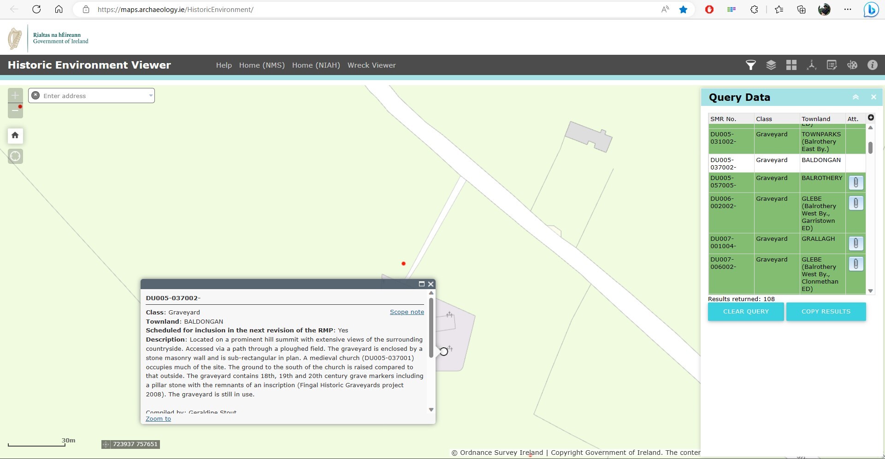Go to Home (NMS)

(262, 65)
